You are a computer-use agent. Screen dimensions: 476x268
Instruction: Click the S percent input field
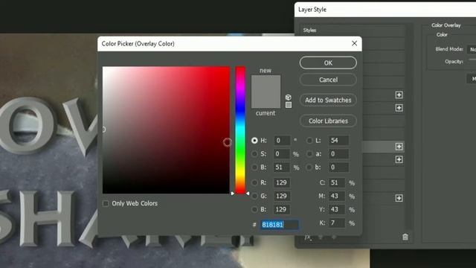pos(283,154)
